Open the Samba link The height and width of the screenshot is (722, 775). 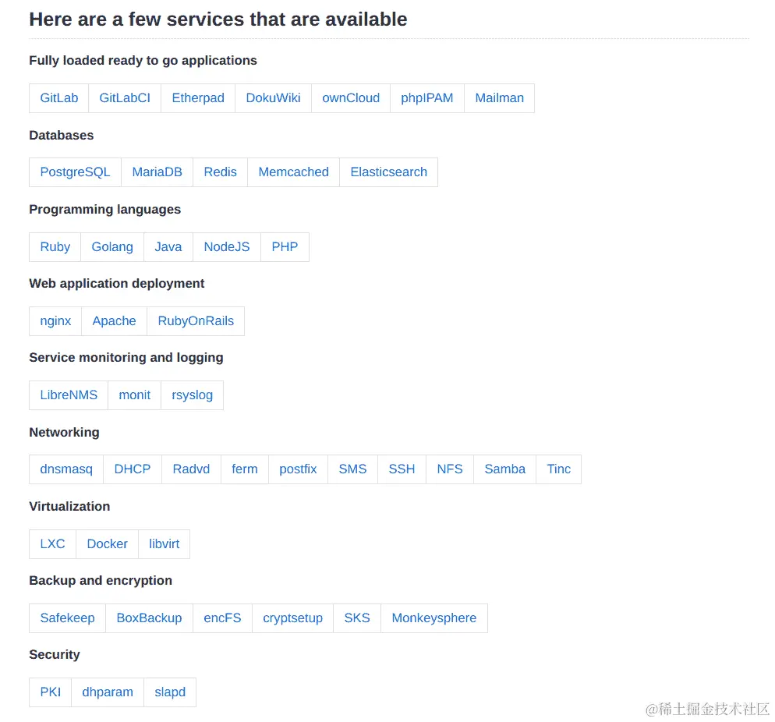[504, 469]
